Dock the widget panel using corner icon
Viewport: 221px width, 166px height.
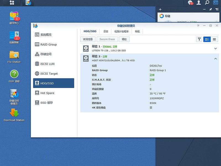click(217, 9)
